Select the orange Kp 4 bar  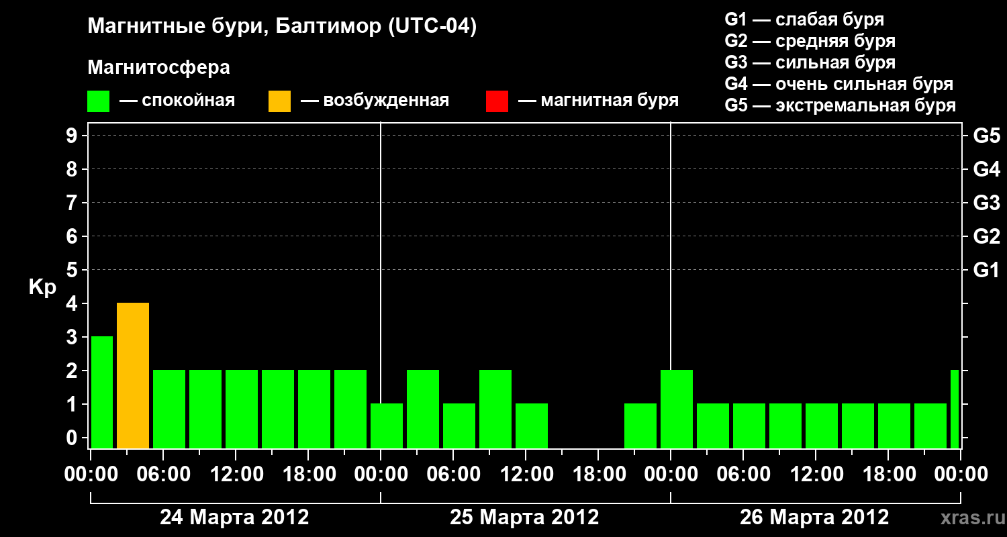(x=133, y=375)
